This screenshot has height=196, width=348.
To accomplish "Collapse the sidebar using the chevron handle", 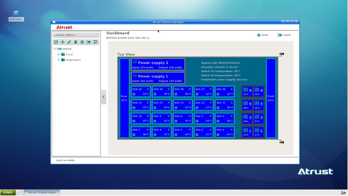I will [103, 97].
